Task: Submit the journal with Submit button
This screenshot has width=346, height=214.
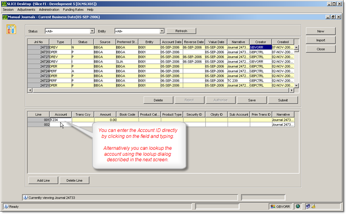Action: click(x=283, y=100)
